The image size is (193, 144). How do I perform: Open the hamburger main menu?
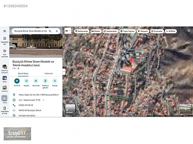point(4,31)
